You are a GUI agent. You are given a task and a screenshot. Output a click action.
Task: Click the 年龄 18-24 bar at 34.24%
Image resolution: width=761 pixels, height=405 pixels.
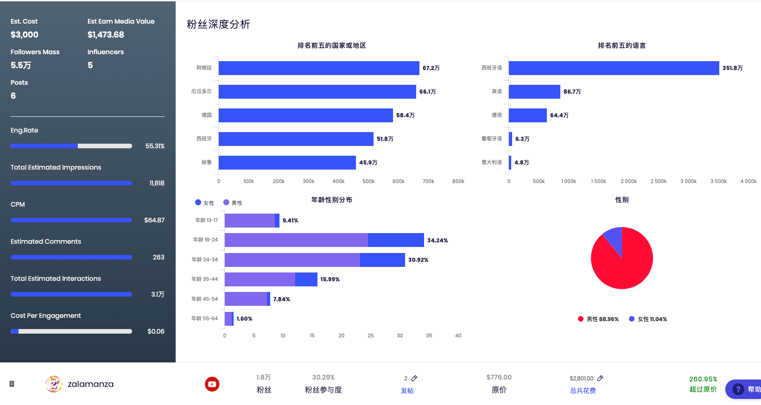pos(324,240)
